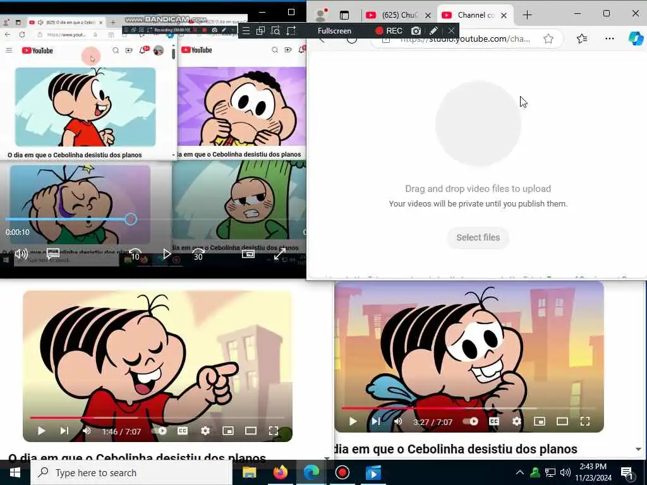
Task: Activate Bandicam pencil drawing tool
Action: pyautogui.click(x=433, y=31)
